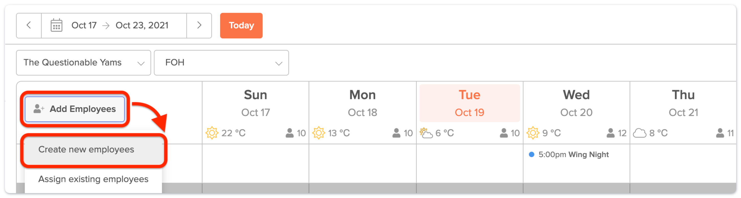Go to next week with right arrow
This screenshot has width=741, height=198.
click(199, 25)
